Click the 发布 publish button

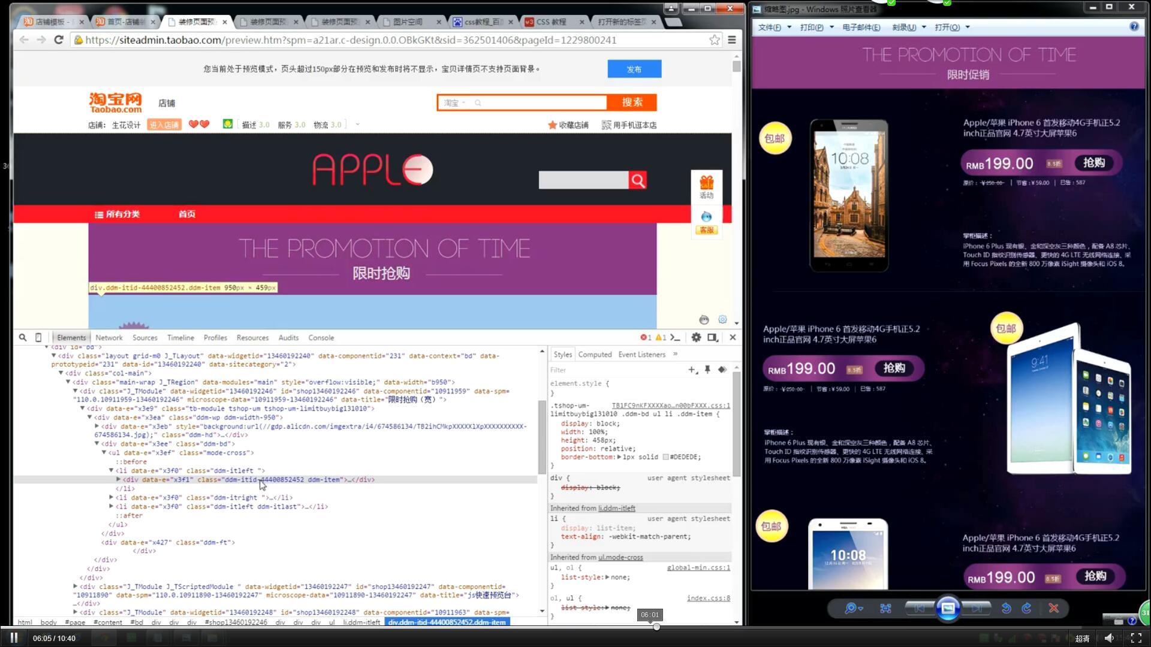(x=634, y=69)
